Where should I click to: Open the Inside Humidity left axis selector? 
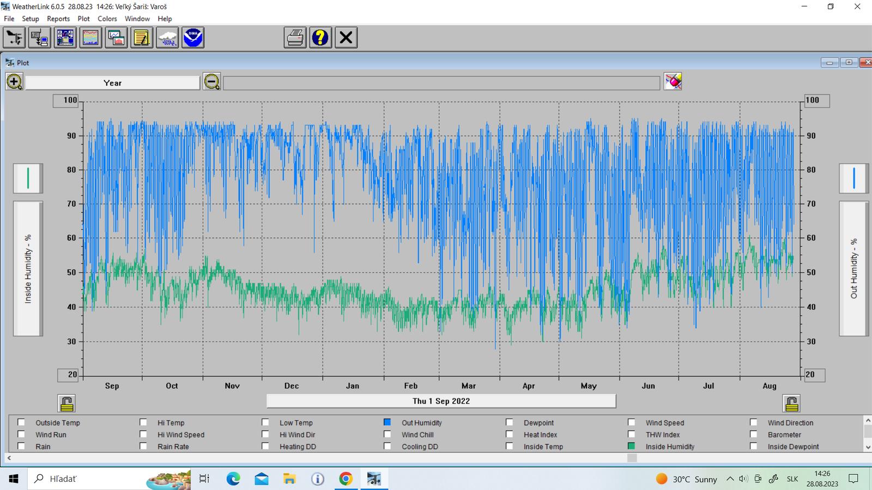click(28, 268)
